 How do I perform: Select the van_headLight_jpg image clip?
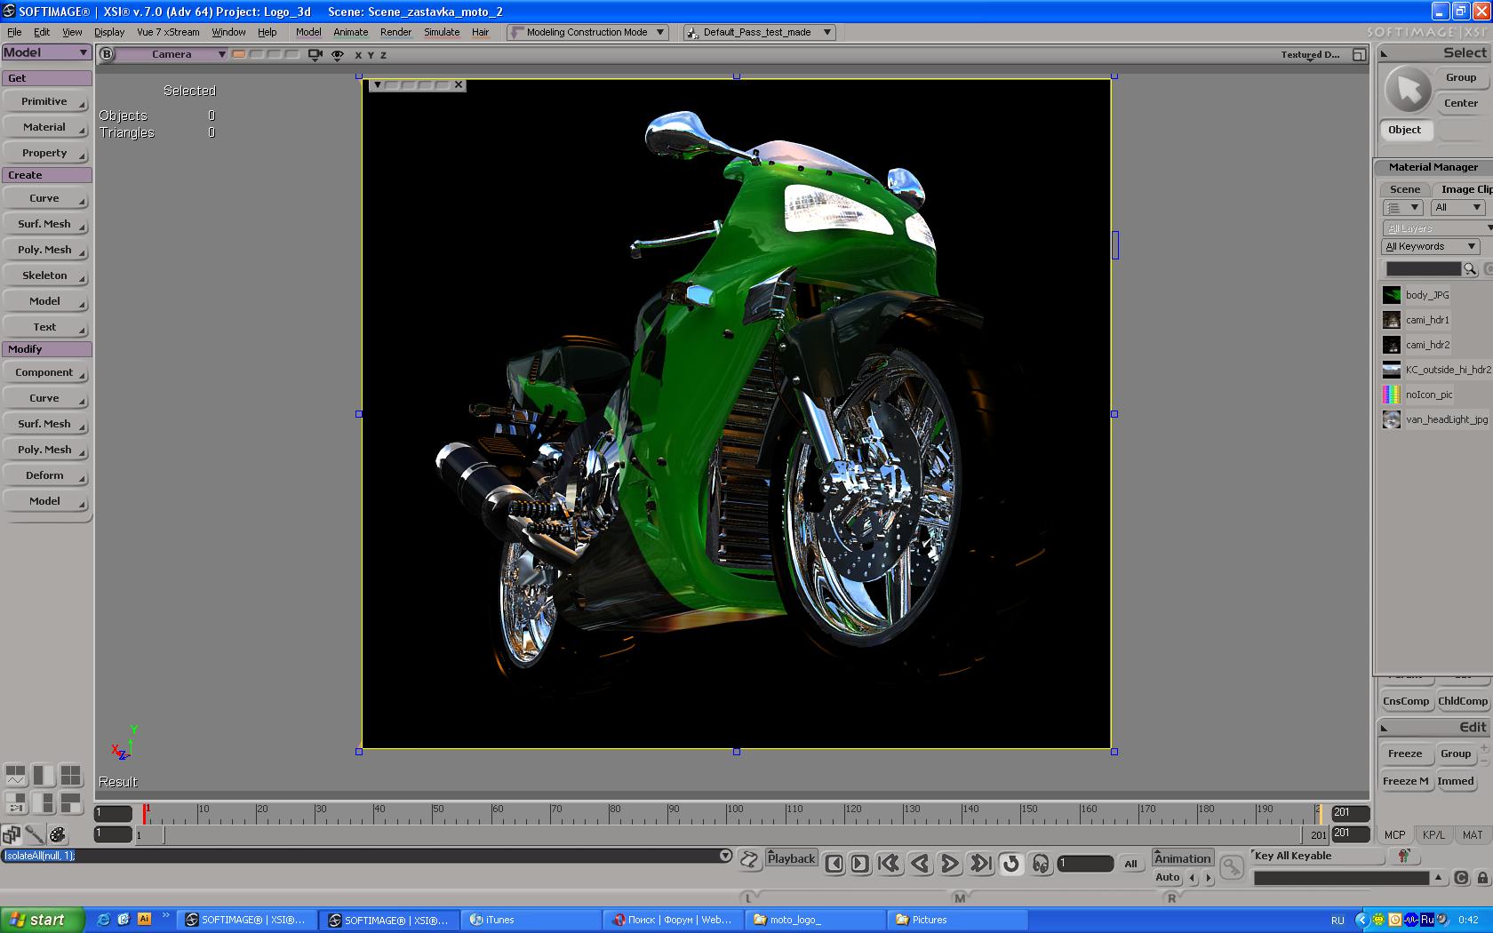click(x=1436, y=419)
